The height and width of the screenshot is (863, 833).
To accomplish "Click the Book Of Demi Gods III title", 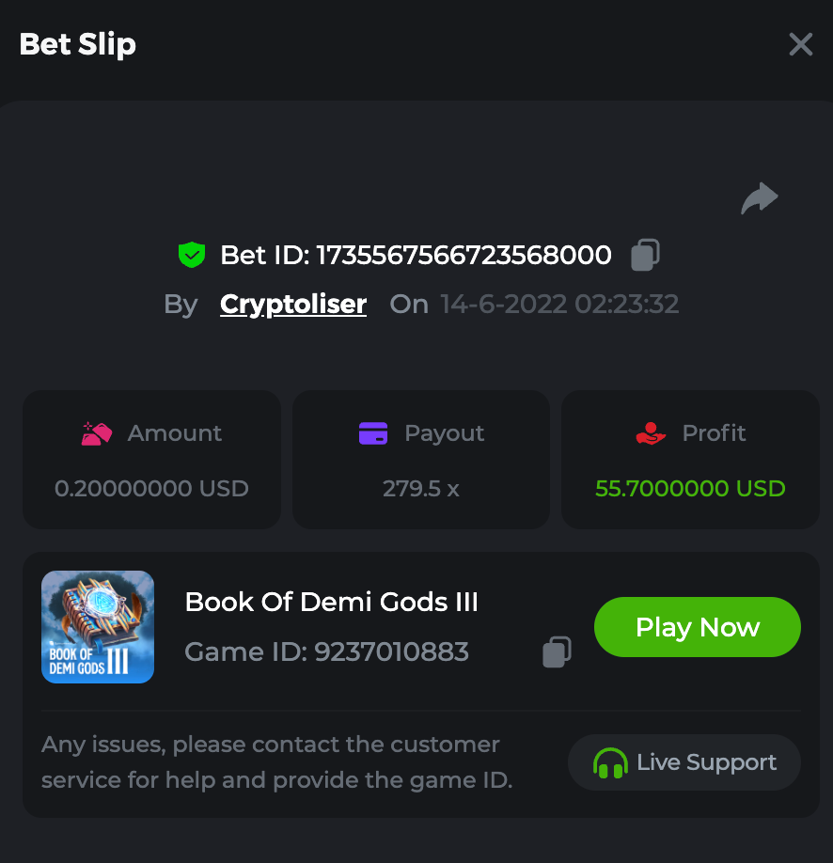I will click(332, 602).
